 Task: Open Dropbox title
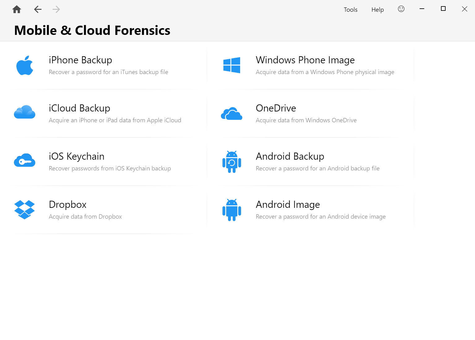68,204
